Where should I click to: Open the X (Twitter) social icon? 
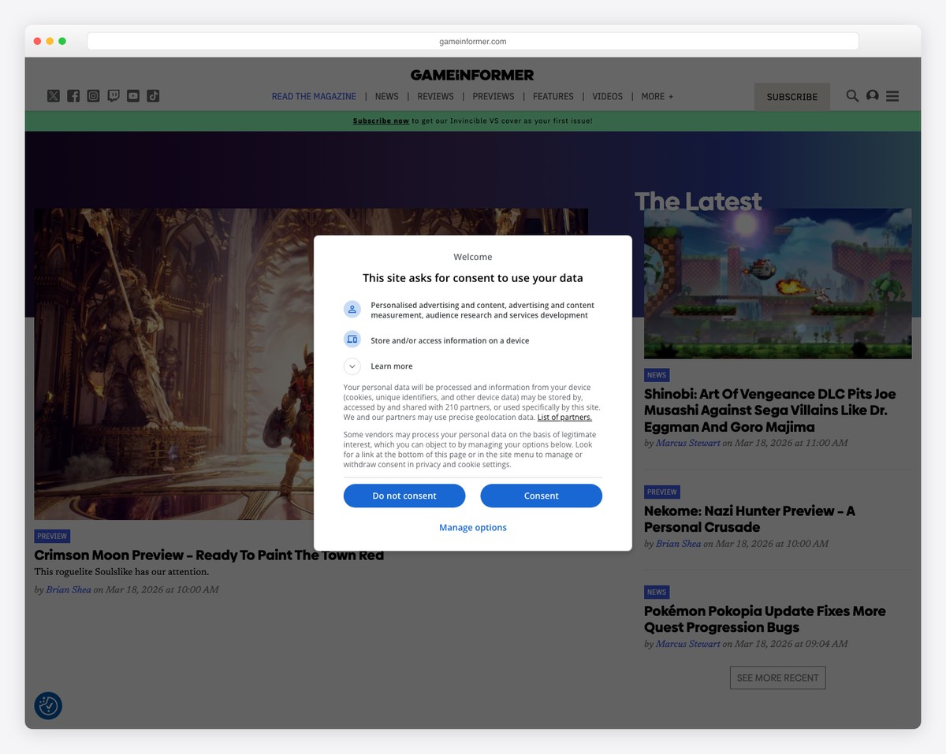point(53,96)
